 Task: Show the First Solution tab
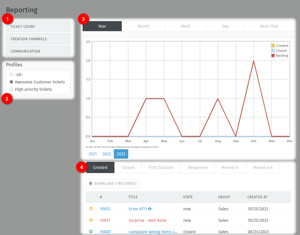pos(161,167)
